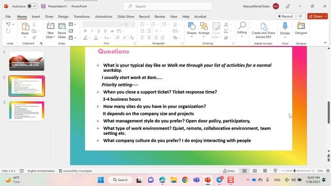Viewport: 331px width, 186px height.
Task: Expand the Share button dropdown arrow
Action: 326,16
